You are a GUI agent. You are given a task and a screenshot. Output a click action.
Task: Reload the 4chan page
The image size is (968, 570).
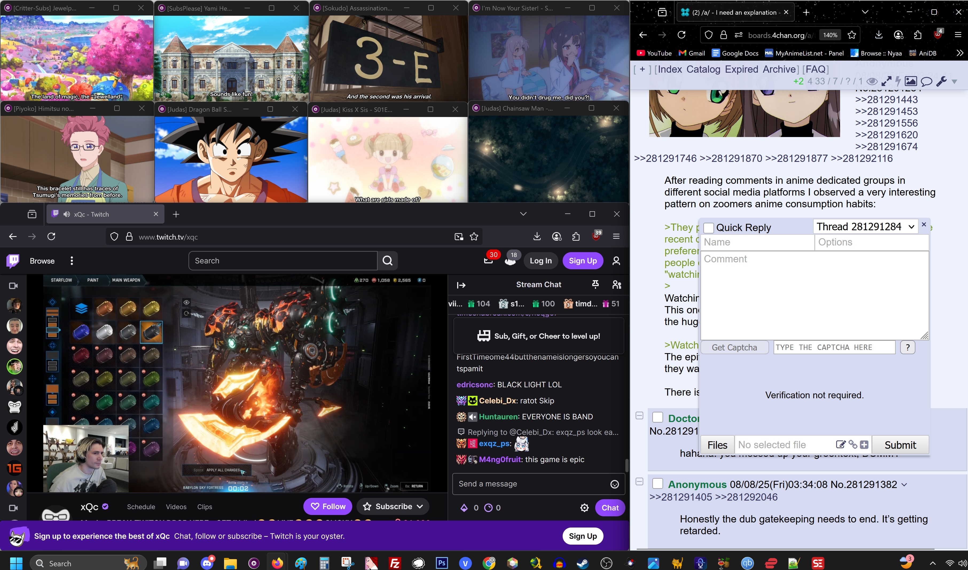pos(681,35)
